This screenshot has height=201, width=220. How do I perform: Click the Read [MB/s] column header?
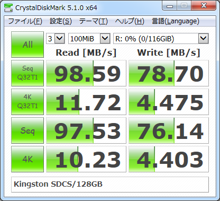tap(86, 53)
